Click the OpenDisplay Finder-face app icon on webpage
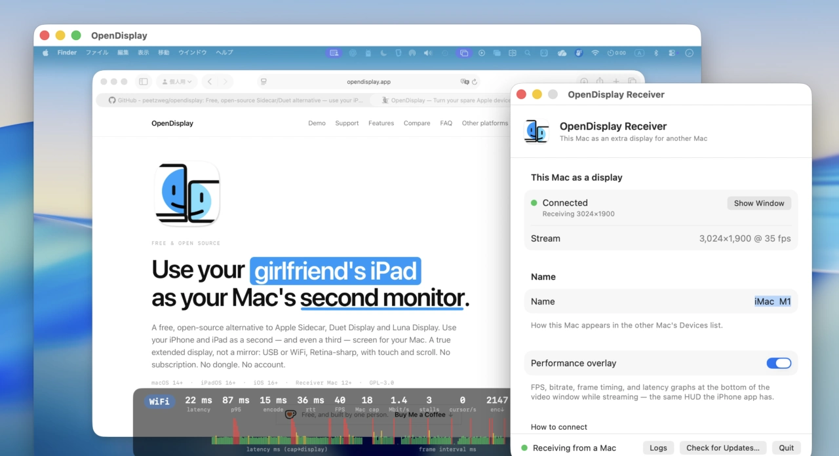 [187, 193]
